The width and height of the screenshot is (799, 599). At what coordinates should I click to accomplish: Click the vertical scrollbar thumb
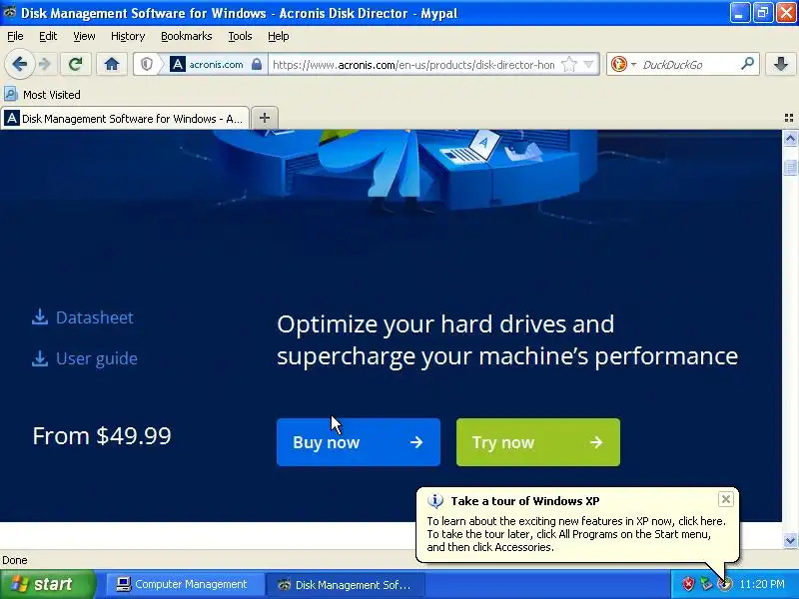tap(790, 167)
